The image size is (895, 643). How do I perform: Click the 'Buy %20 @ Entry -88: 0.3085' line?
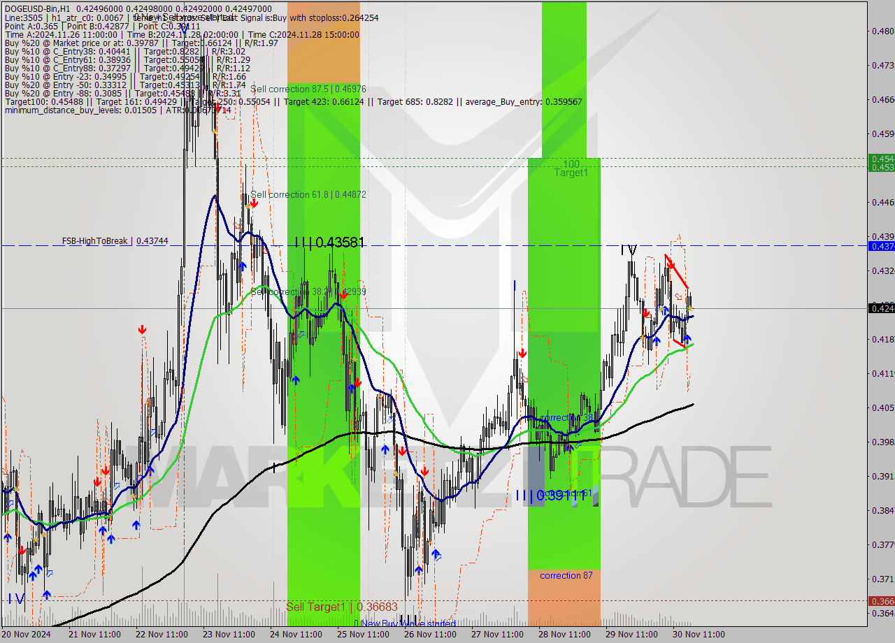(x=122, y=94)
